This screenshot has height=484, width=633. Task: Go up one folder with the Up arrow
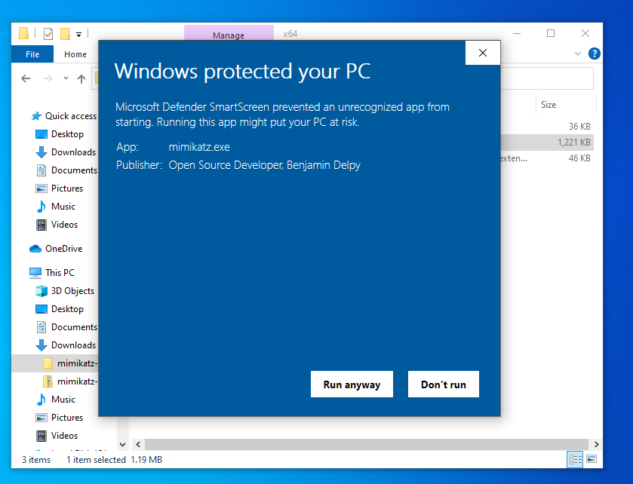tap(81, 78)
